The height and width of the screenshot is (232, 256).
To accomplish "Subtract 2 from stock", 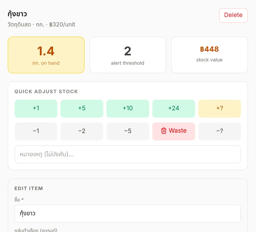I will point(82,131).
